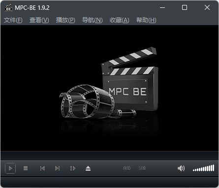Advance one frame with the frame-step button
Screen dimensions: 219x188
tap(73, 168)
